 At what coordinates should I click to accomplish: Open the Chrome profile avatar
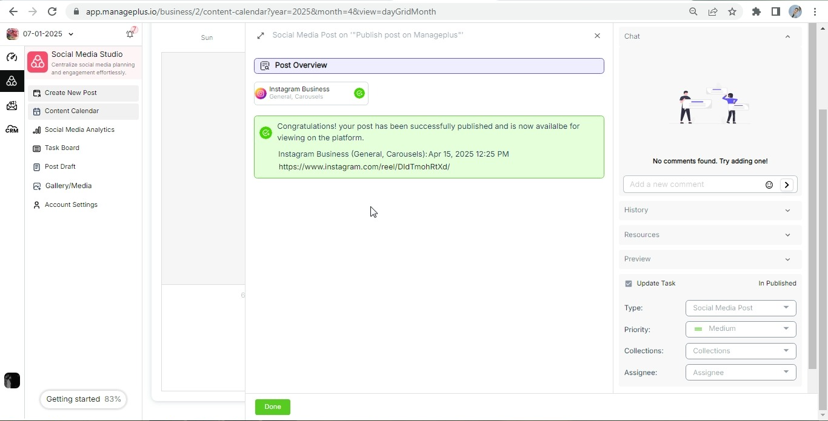coord(795,11)
